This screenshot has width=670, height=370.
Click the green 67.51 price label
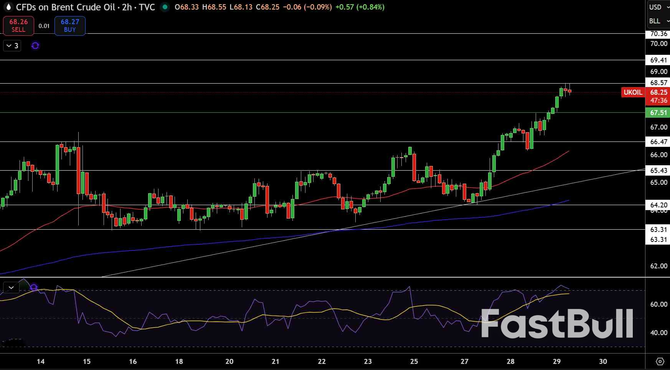tap(658, 113)
